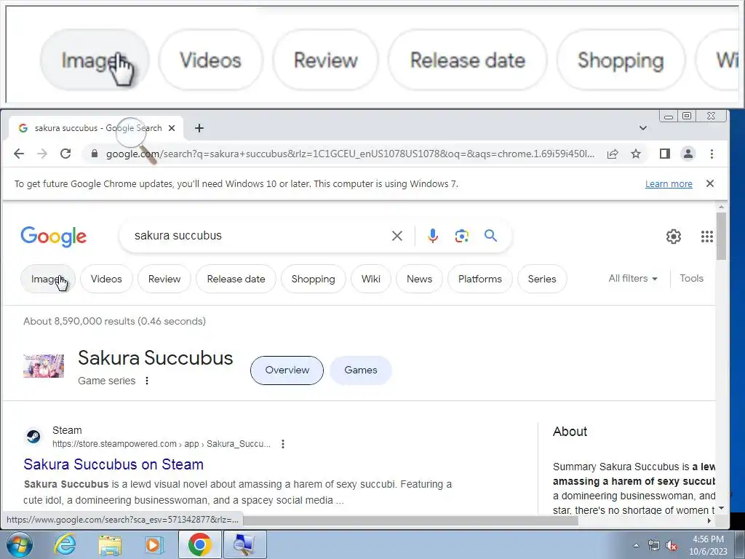Viewport: 745px width, 559px height.
Task: Open a new tab with the plus icon
Action: coord(199,128)
